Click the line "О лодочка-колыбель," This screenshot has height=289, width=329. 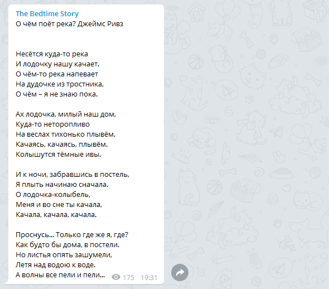[53, 195]
